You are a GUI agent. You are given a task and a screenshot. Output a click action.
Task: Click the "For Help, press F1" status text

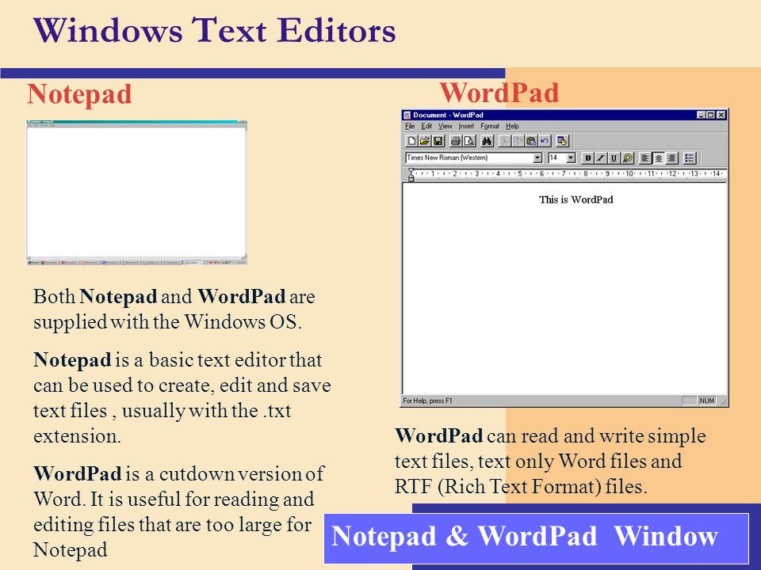pyautogui.click(x=427, y=401)
